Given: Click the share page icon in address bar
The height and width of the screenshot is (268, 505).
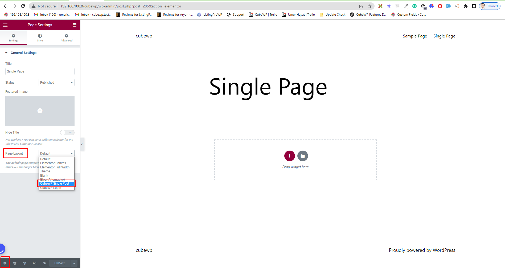Looking at the screenshot, I should (x=361, y=6).
